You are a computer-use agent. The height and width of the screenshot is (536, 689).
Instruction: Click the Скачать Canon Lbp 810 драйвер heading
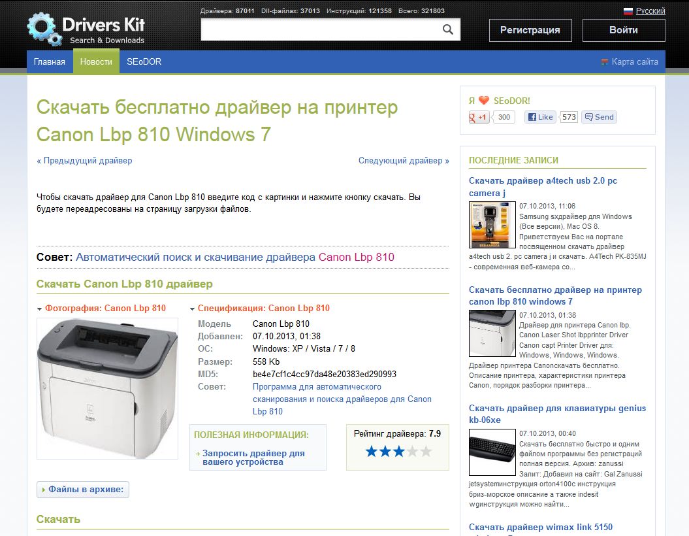tap(124, 284)
